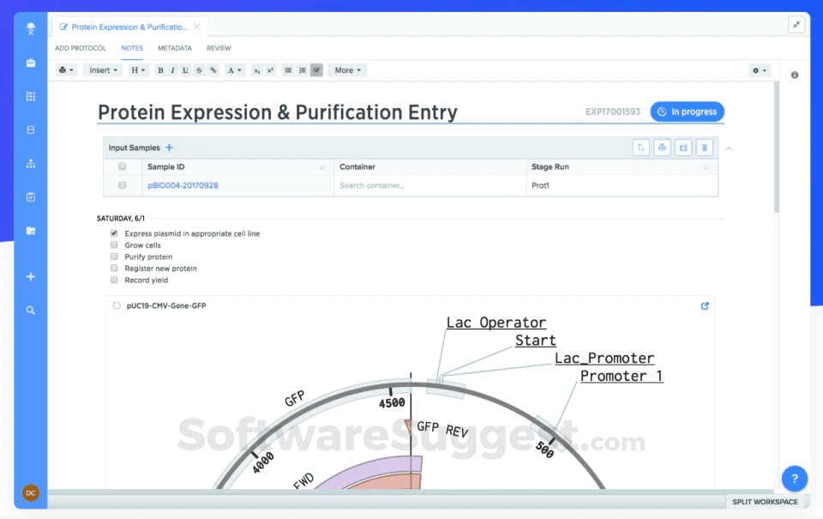Check the Record yield task
The image size is (823, 519).
pos(113,280)
